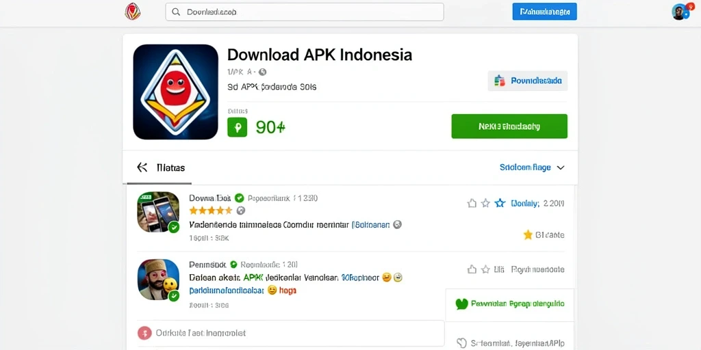The height and width of the screenshot is (350, 701).
Task: Click the green 90+ rating badge icon
Action: click(x=238, y=127)
